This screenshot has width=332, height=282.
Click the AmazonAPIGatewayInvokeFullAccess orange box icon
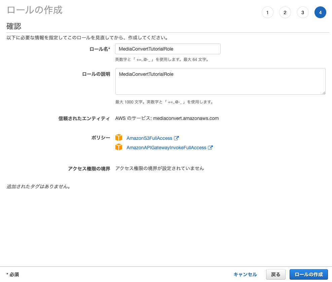[119, 147]
